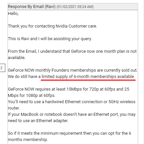144x144 pixels.
Task: Click the "This is Ravi" introduction sentence
Action: (x=50, y=39)
